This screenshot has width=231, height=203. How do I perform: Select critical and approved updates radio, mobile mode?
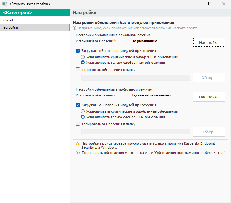(x=83, y=111)
